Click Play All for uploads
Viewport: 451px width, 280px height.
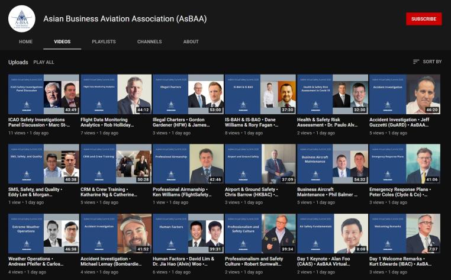(43, 62)
